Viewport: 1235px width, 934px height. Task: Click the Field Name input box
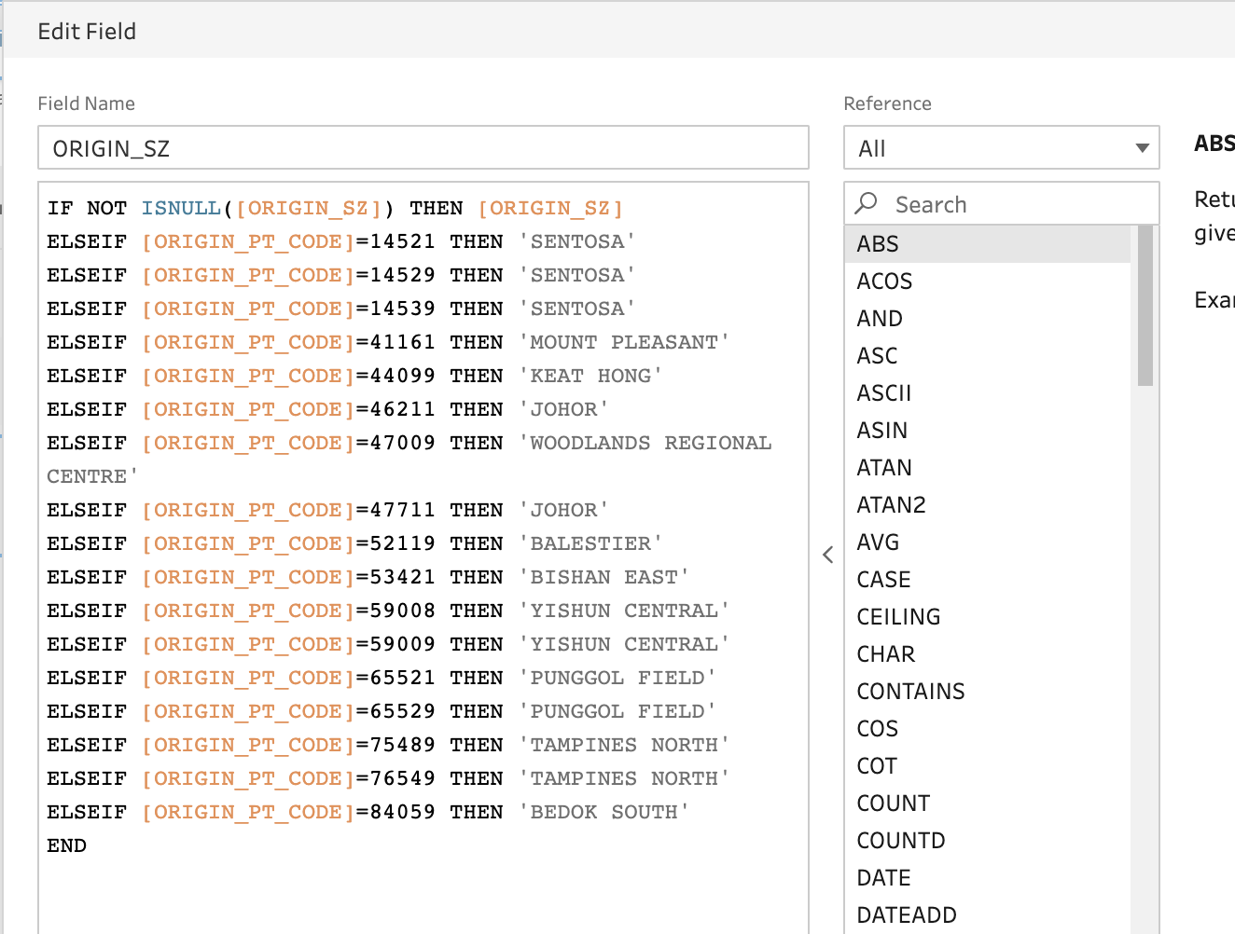click(423, 148)
